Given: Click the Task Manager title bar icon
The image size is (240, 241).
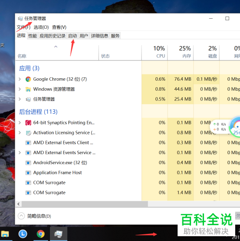Looking at the screenshot, I should coord(20,19).
